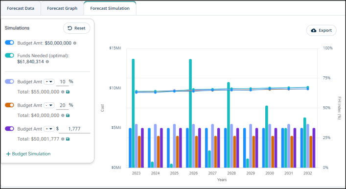This screenshot has width=346, height=189.
Task: Click the info icon beside Budget Amt $50,000,000
Action: [x=75, y=43]
